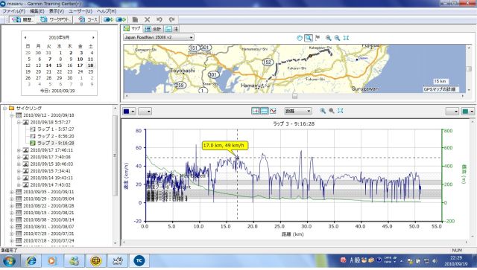
Task: Click the calendar week icon for 2010/09/05 - 2010/09/11
Action: click(19, 192)
